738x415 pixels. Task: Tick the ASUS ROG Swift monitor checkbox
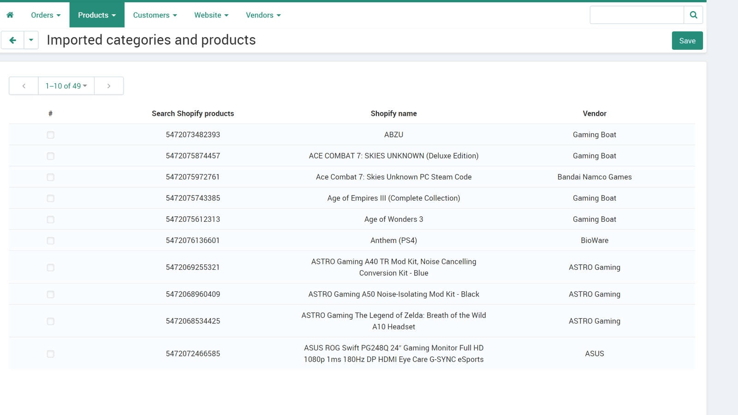51,354
